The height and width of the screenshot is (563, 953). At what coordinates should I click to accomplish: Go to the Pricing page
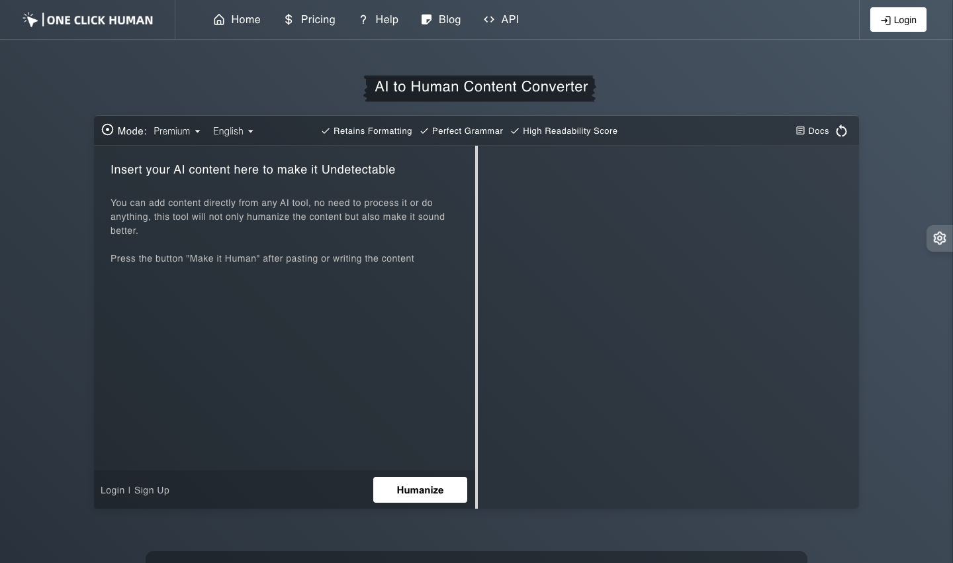(309, 20)
